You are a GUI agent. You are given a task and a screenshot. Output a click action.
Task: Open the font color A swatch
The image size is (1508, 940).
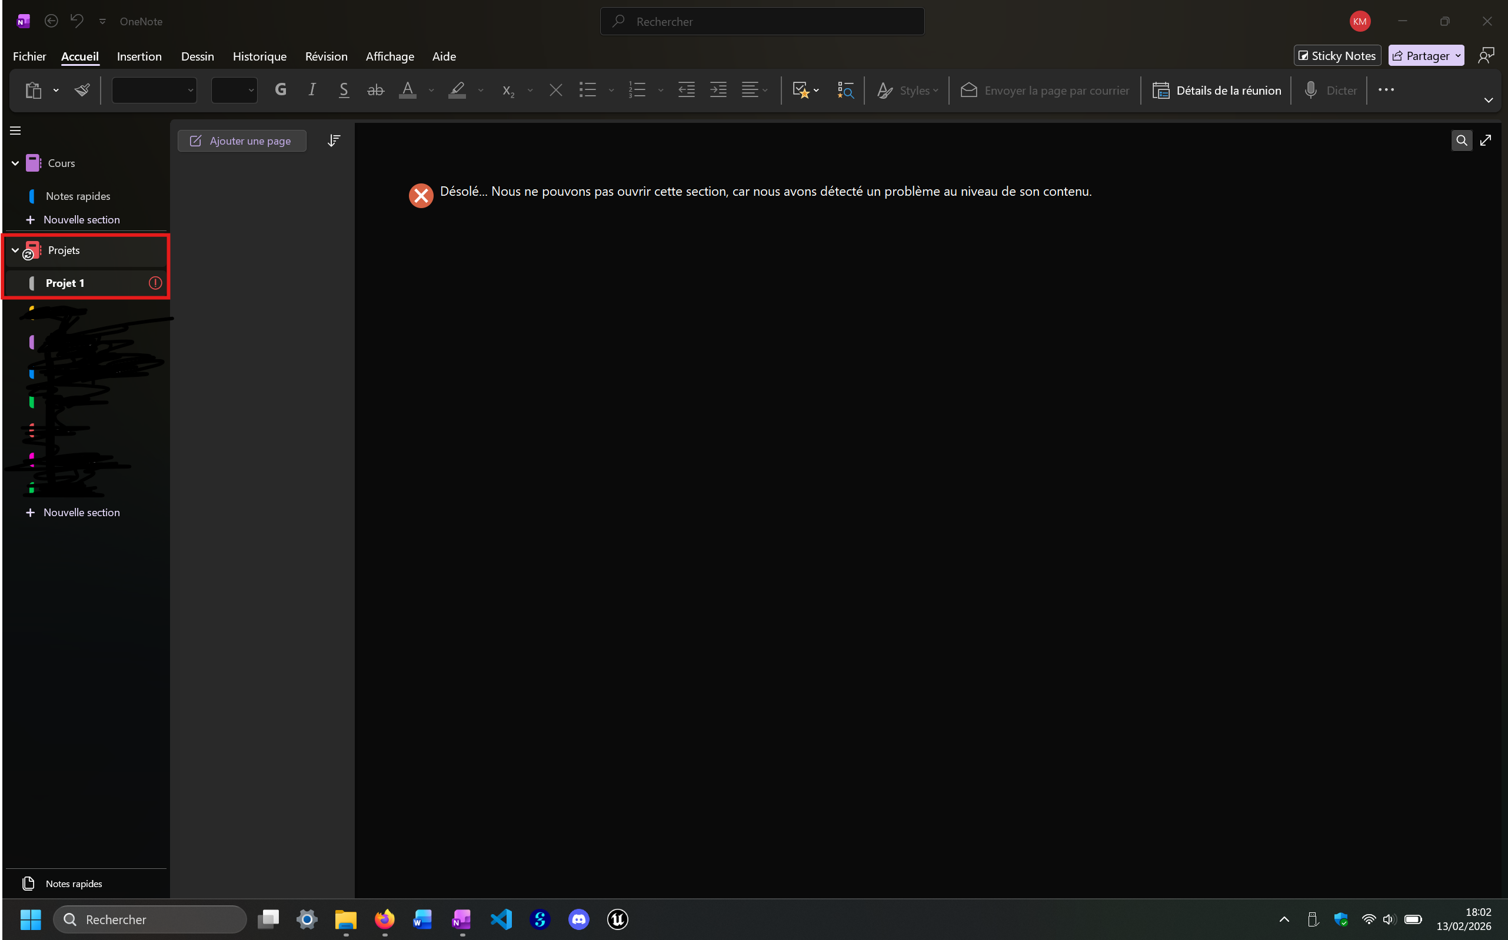408,90
